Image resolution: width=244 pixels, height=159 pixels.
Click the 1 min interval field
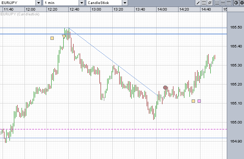(61, 3)
